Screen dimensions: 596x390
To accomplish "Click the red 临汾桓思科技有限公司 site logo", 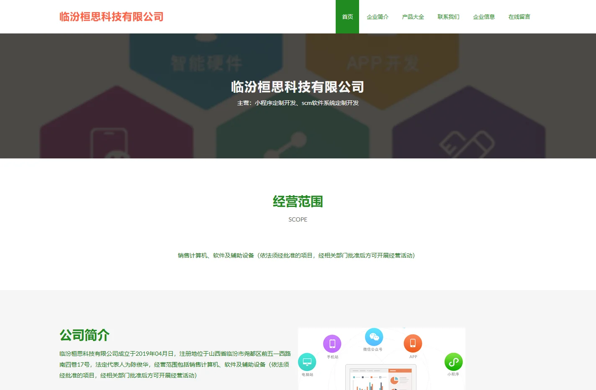I will click(x=111, y=17).
